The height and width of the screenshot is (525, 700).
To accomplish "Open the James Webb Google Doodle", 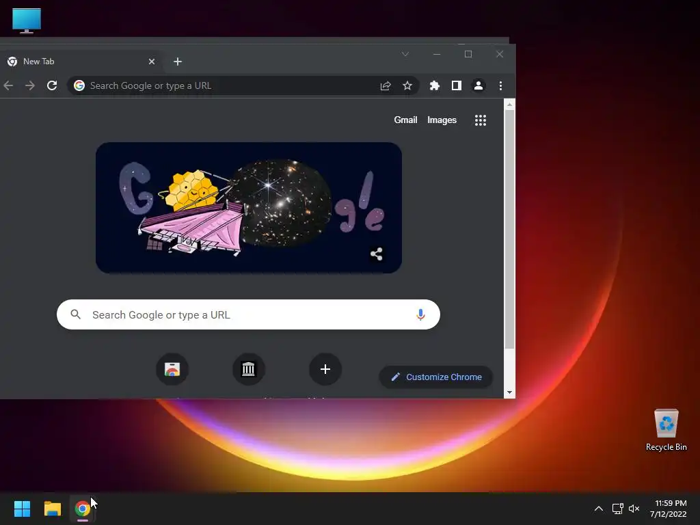I will point(249,208).
